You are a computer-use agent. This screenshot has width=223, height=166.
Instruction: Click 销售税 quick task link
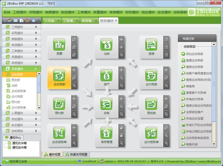click(188, 86)
